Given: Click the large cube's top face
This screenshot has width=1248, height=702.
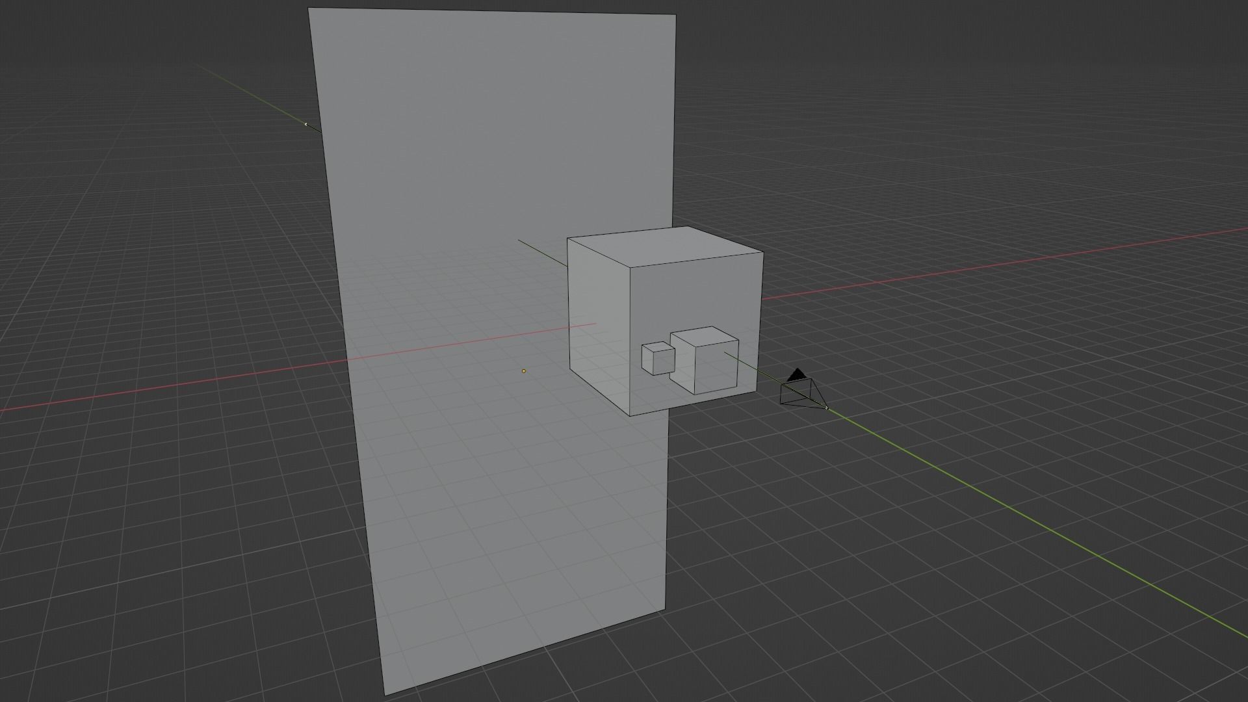Looking at the screenshot, I should (x=663, y=245).
